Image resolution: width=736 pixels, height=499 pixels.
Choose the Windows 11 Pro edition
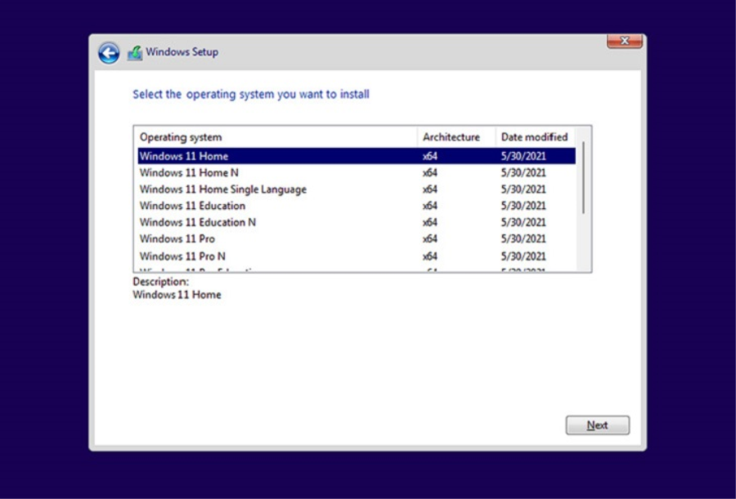[357, 238]
